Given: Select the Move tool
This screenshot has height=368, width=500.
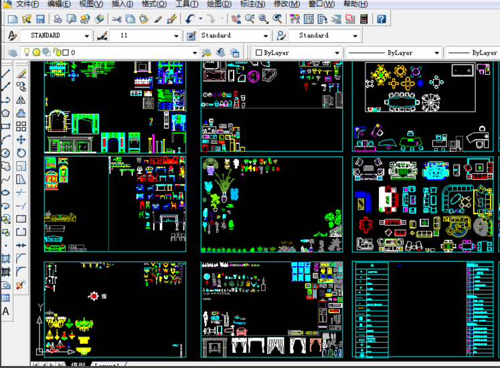Looking at the screenshot, I should [21, 139].
